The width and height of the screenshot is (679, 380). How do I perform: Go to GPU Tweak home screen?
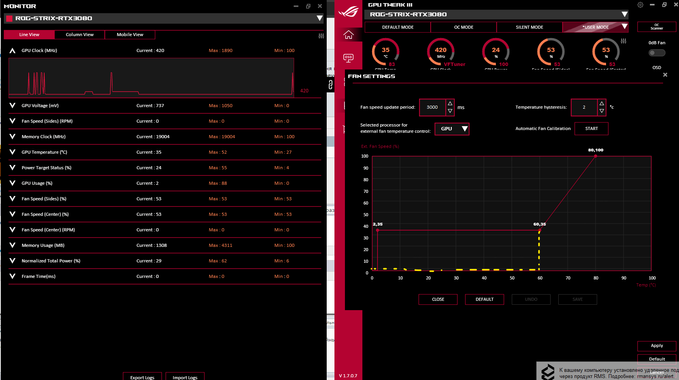pos(348,35)
